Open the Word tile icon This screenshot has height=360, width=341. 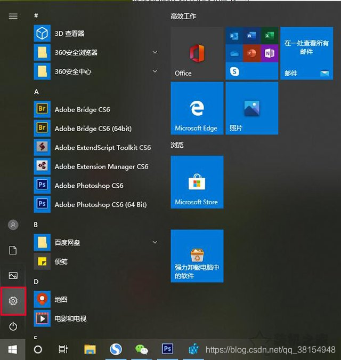click(x=252, y=36)
